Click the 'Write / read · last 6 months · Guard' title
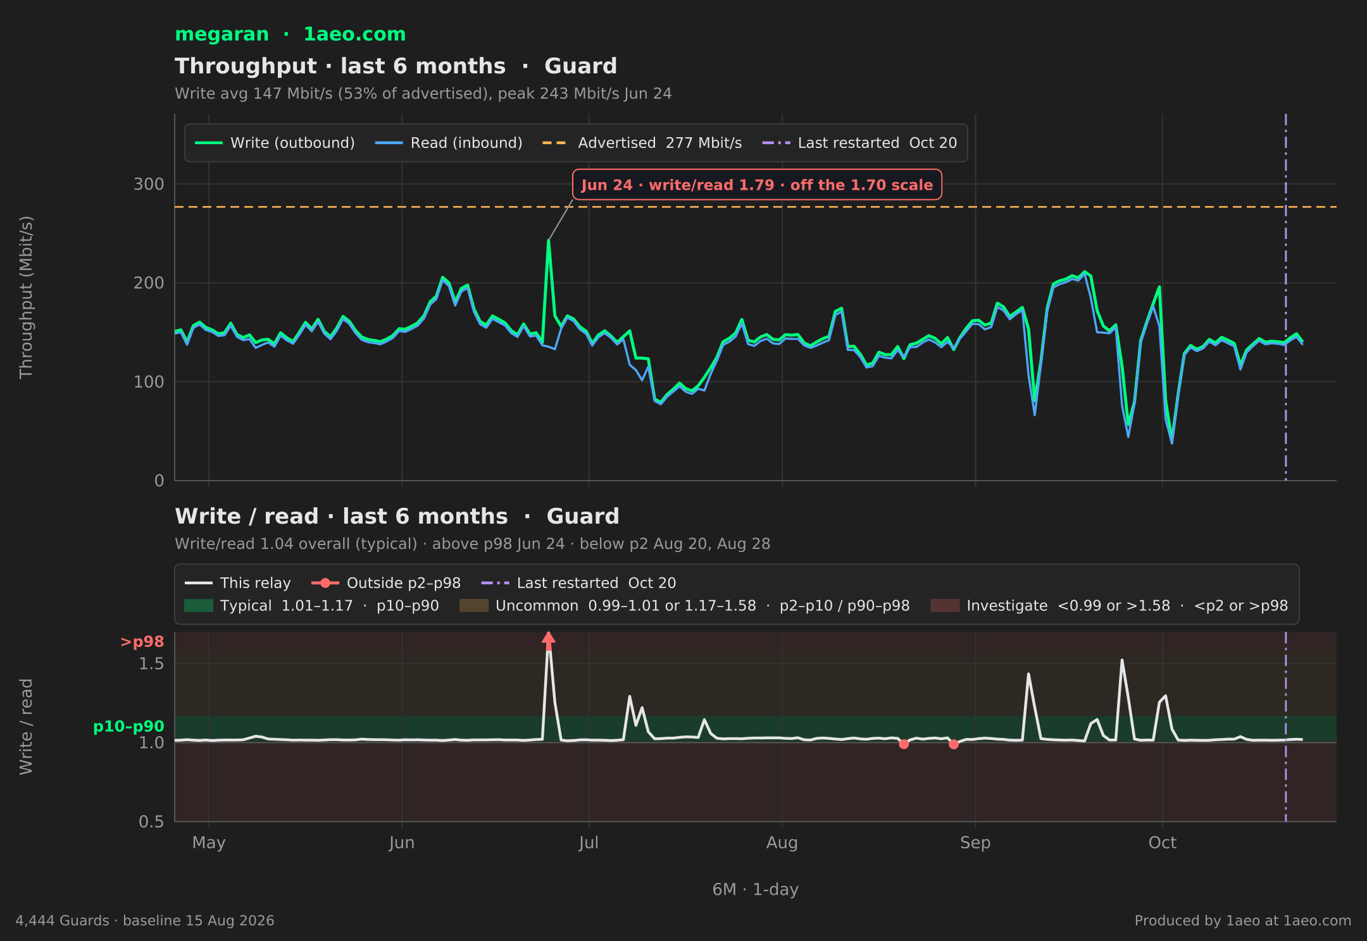The height and width of the screenshot is (941, 1367). point(397,516)
